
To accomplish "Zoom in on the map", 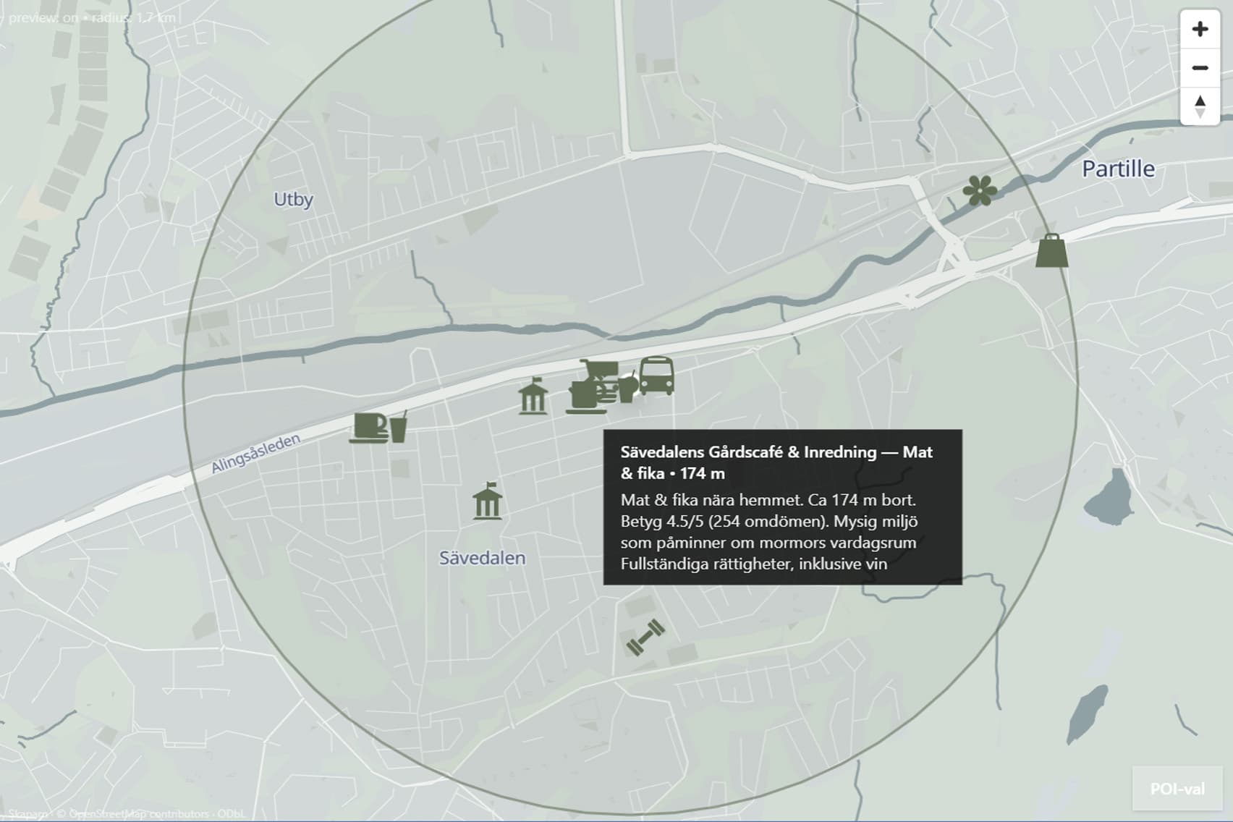I will tap(1200, 29).
